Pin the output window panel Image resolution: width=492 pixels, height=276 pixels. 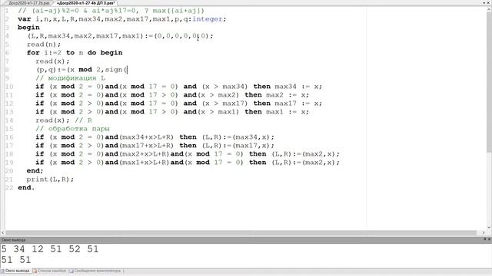point(485,239)
